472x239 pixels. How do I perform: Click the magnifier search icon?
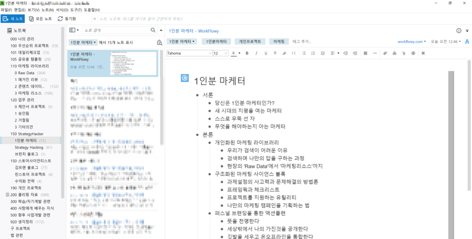pyautogui.click(x=153, y=30)
